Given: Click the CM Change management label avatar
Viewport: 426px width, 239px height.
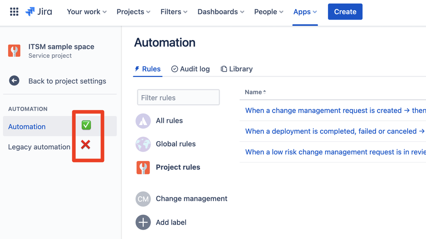Looking at the screenshot, I should coord(143,199).
